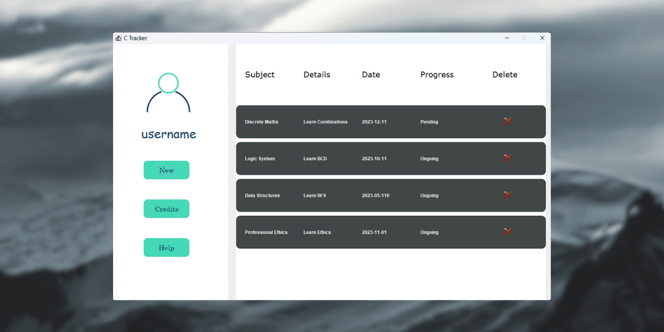664x332 pixels.
Task: Click Pending status of Discrete Maths
Action: [429, 122]
